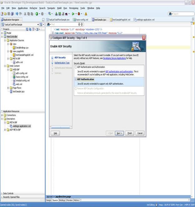Switch to the faces-config.xml editor tab
Viewport: 195px width, 207px height.
pyautogui.click(x=81, y=20)
